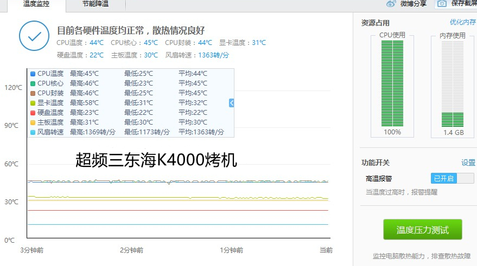The image size is (477, 266).
Task: Open the 节能降温 tab
Action: click(96, 4)
